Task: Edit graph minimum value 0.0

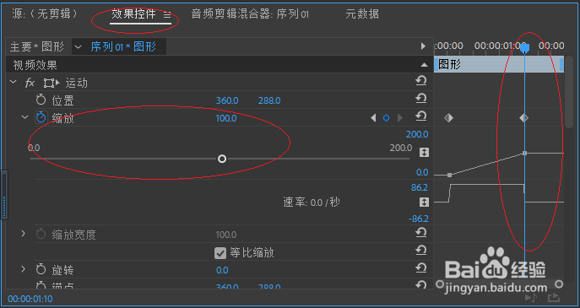Action: 422,172
